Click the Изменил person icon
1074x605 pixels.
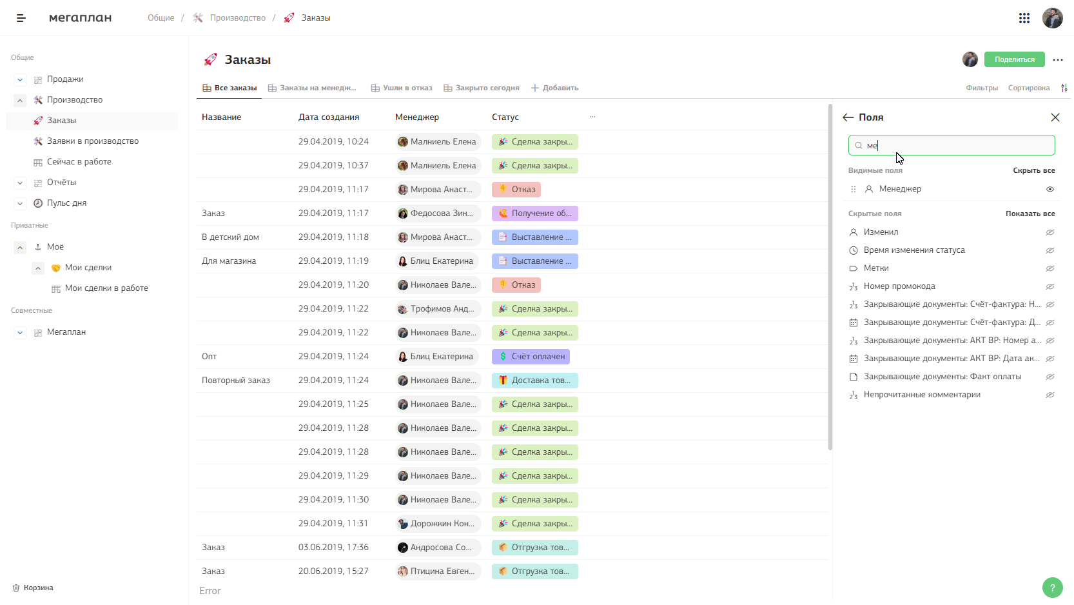coord(854,232)
